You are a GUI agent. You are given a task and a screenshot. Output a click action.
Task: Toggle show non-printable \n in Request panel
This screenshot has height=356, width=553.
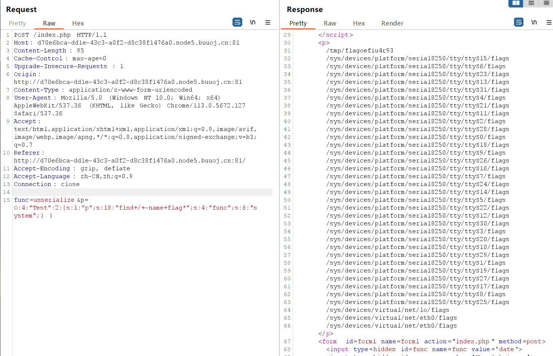pyautogui.click(x=253, y=22)
